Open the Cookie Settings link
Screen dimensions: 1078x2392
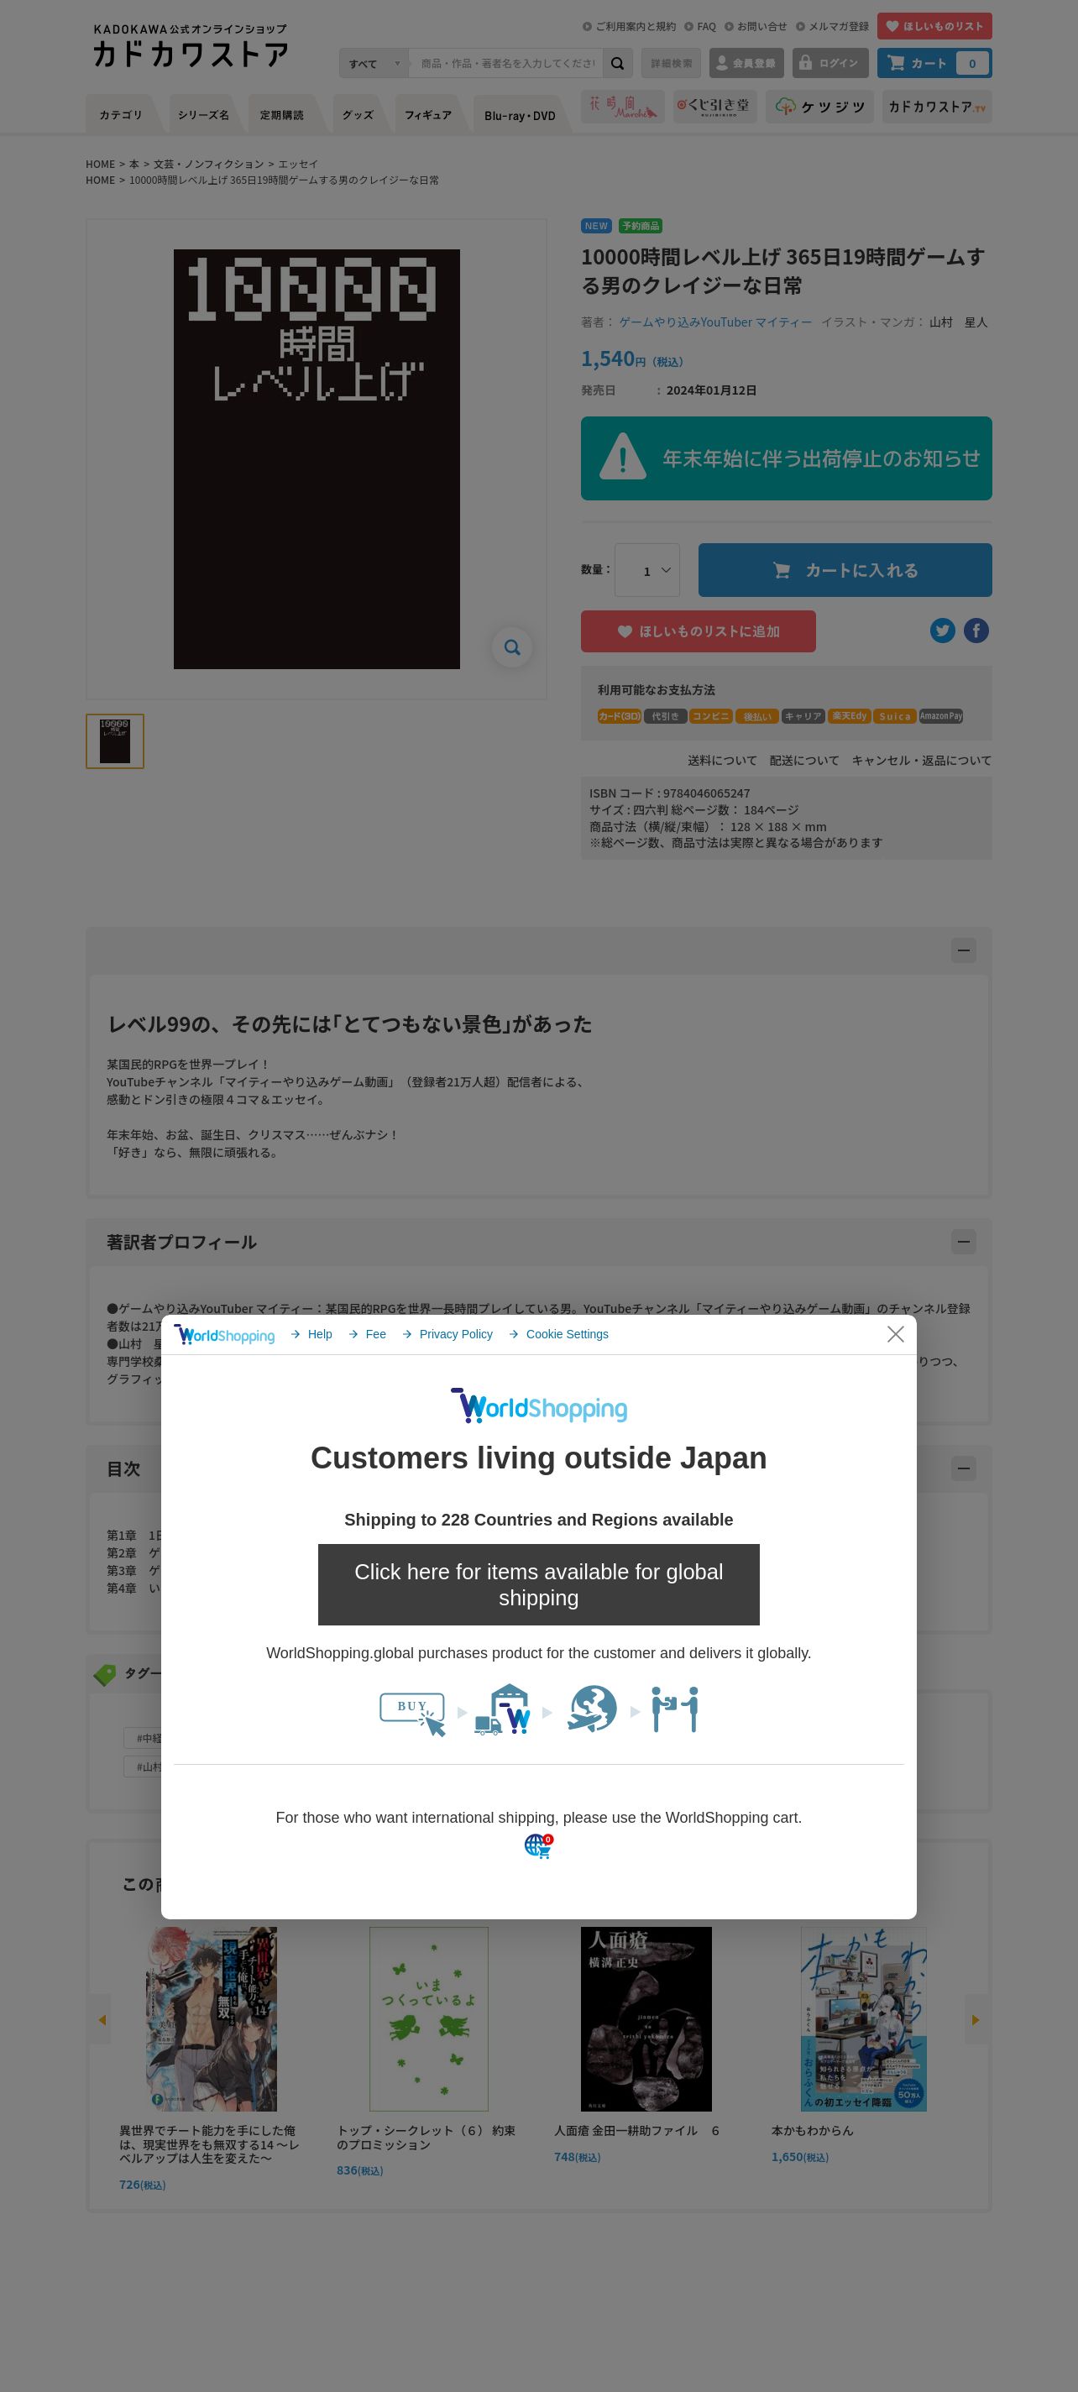(559, 1334)
